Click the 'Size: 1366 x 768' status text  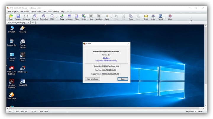click(x=21, y=111)
